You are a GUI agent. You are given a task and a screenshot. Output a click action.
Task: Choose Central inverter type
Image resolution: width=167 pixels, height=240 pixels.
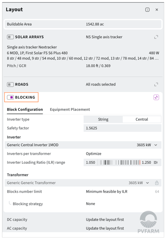(x=142, y=119)
